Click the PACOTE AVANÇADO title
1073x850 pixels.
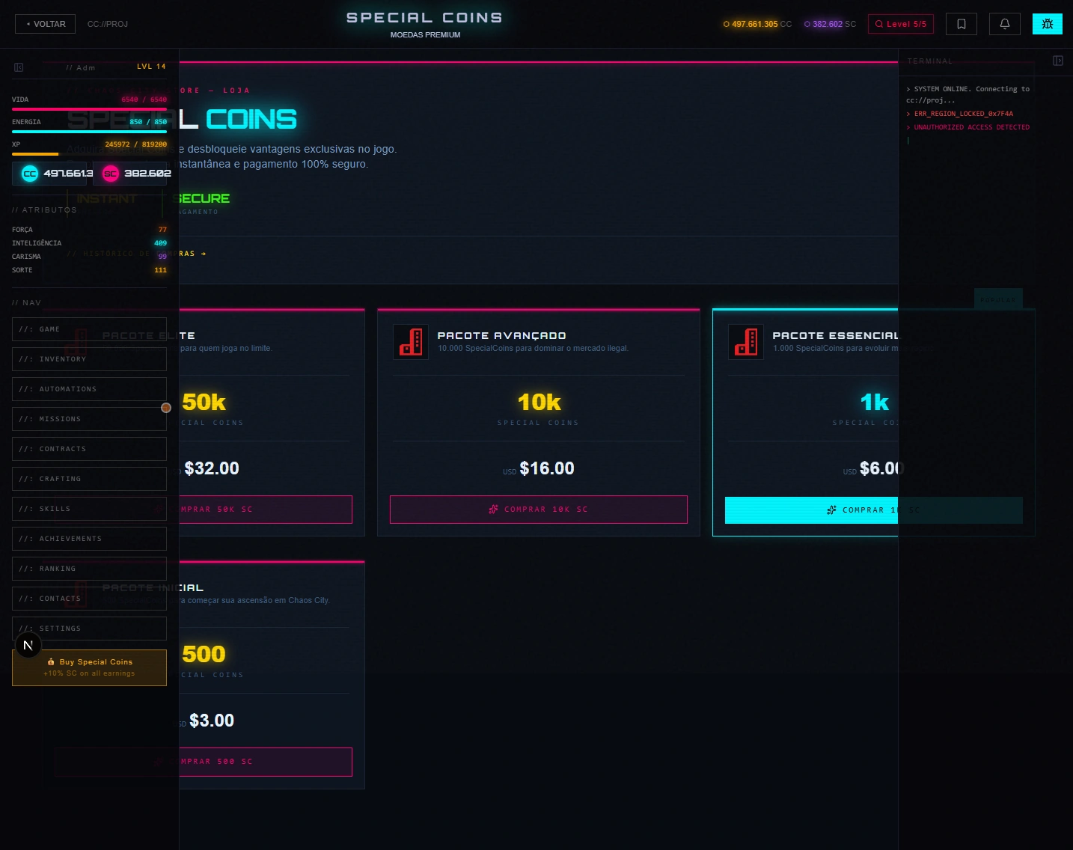click(501, 336)
